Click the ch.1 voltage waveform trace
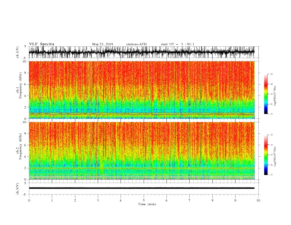Screen dimensions: 291x225 click(x=141, y=52)
